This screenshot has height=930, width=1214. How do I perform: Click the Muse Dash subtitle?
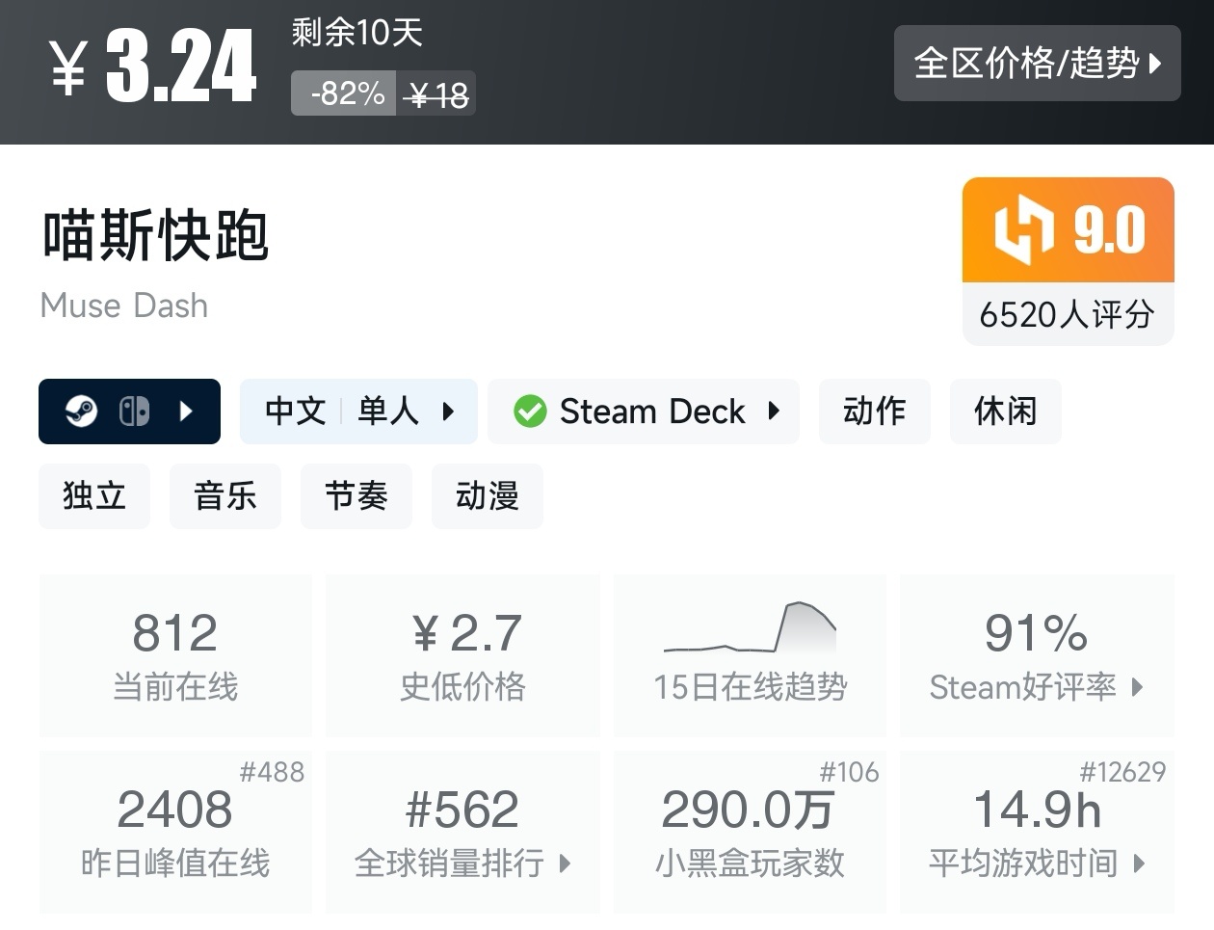(124, 306)
